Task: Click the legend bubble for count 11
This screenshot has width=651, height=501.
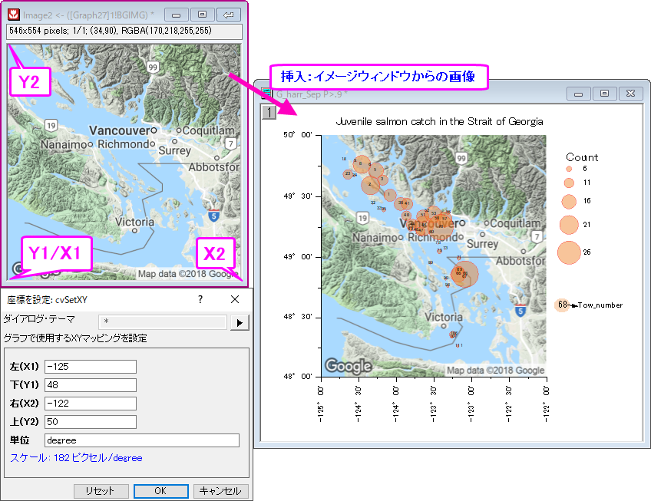Action: [569, 183]
